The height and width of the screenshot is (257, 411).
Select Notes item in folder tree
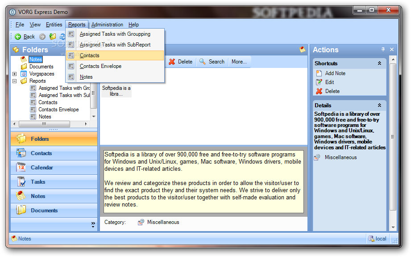(x=36, y=59)
